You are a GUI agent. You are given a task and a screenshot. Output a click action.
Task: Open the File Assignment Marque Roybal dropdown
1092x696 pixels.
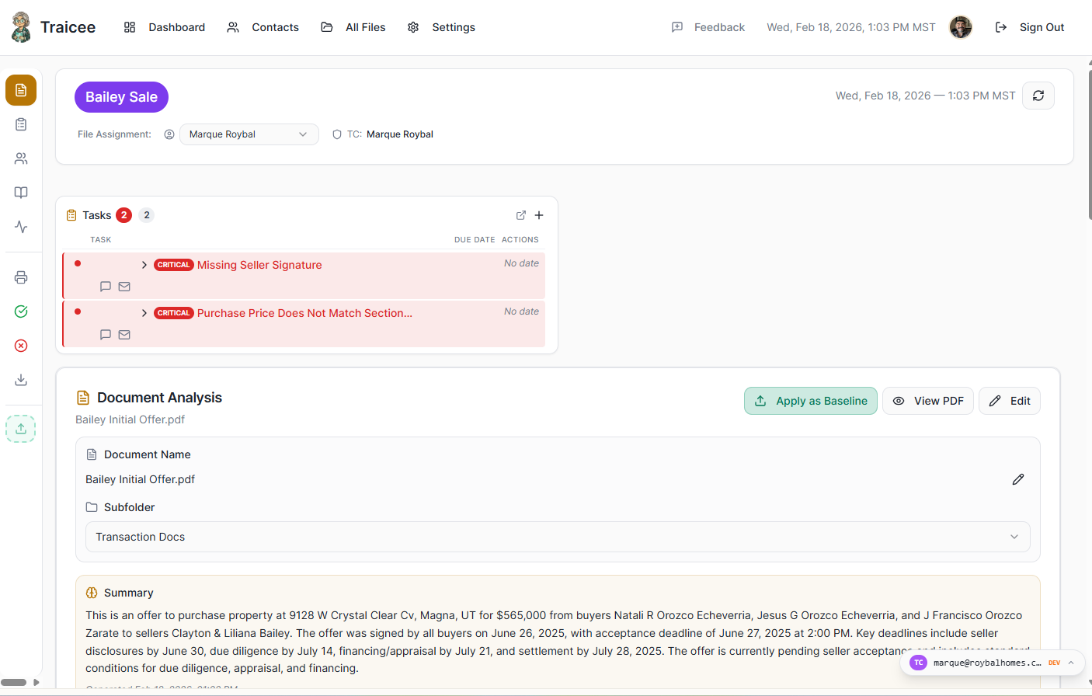(x=249, y=134)
